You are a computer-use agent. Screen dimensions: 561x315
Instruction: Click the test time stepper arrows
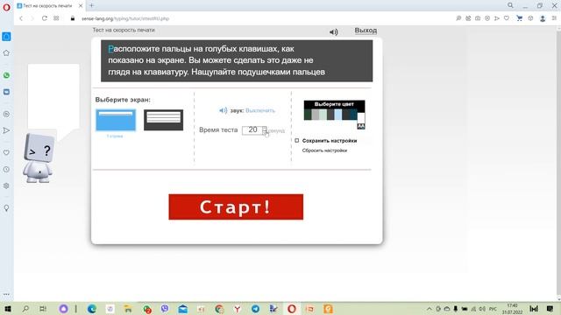[x=265, y=130]
